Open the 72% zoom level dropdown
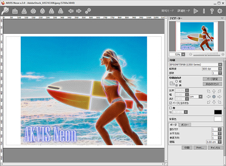This screenshot has width=226, height=166. (183, 55)
